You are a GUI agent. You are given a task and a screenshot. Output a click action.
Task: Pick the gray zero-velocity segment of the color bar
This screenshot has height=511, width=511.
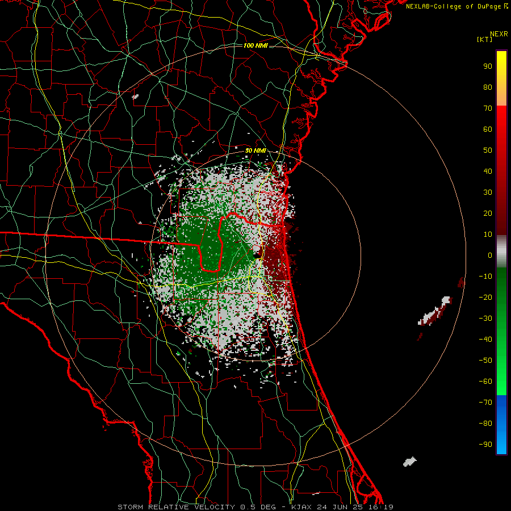click(x=501, y=253)
